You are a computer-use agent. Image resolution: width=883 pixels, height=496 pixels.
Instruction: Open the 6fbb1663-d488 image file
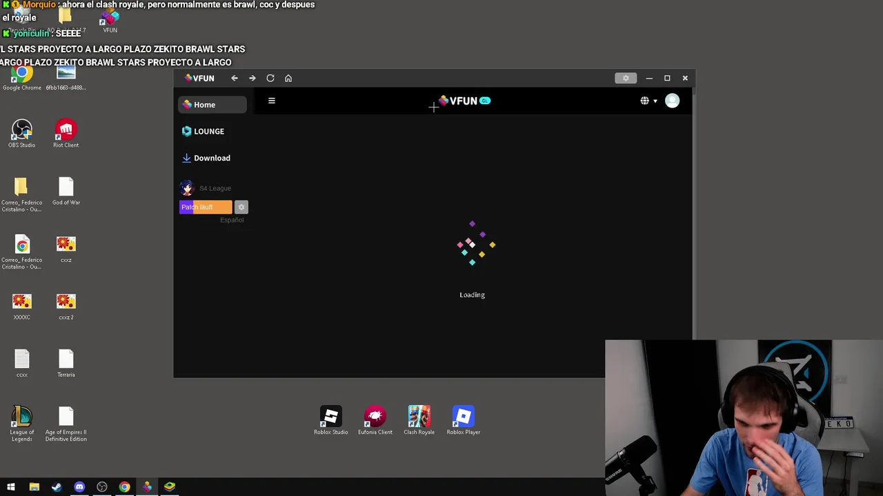click(66, 78)
